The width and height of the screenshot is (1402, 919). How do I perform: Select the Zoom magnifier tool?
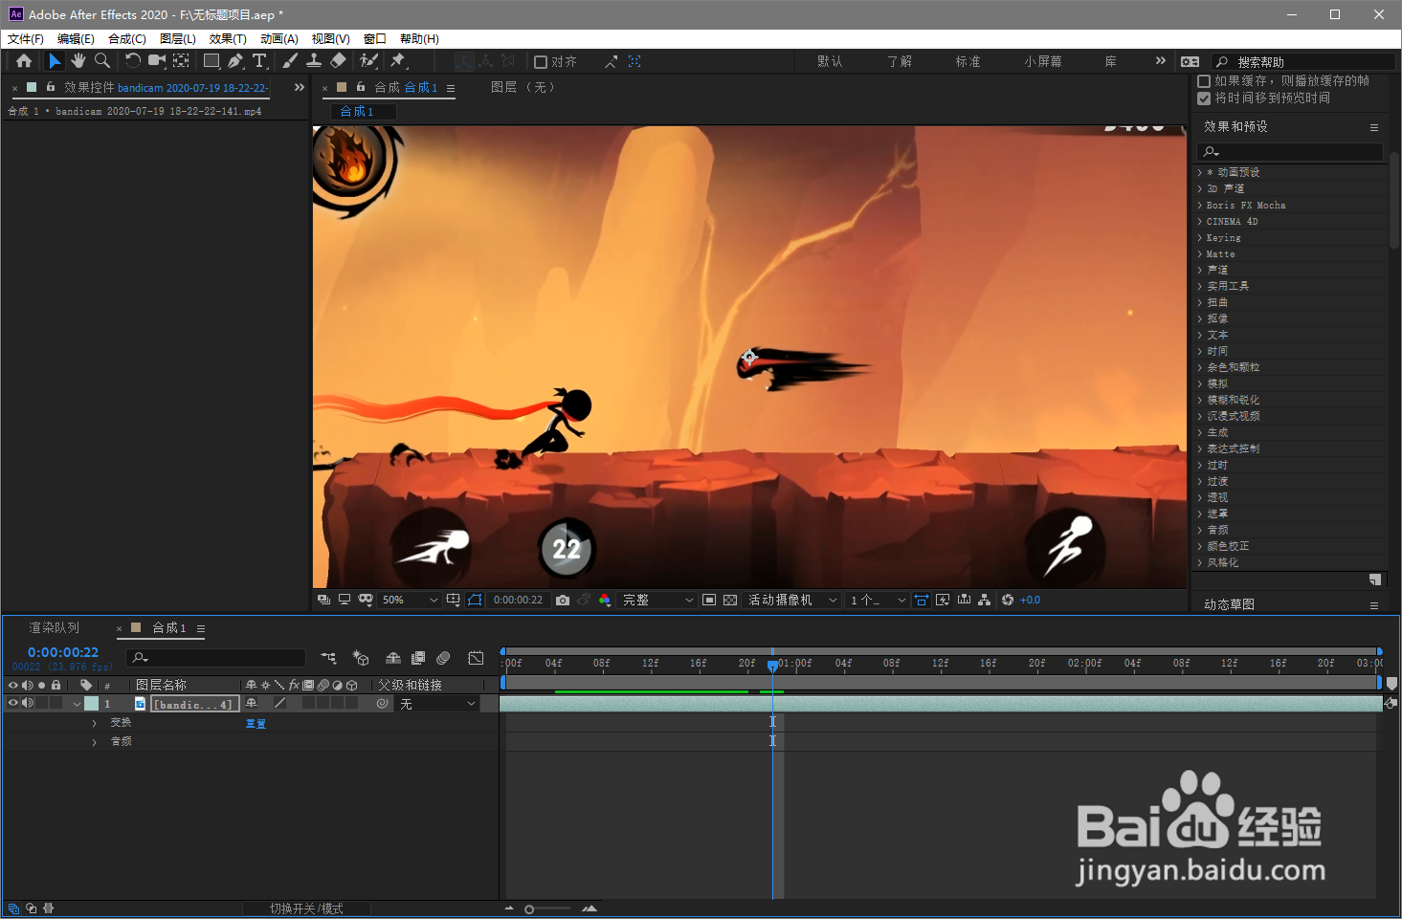(102, 61)
